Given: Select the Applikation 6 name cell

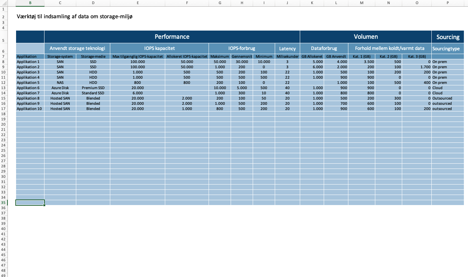Looking at the screenshot, I should click(x=28, y=88).
